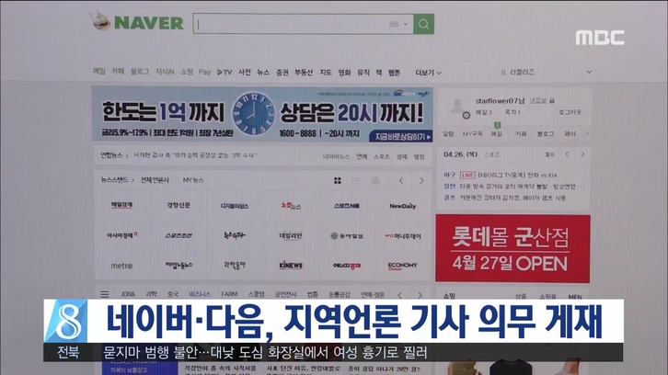The image size is (668, 375).
Task: Open newsstand settings gear
Action: (x=375, y=181)
